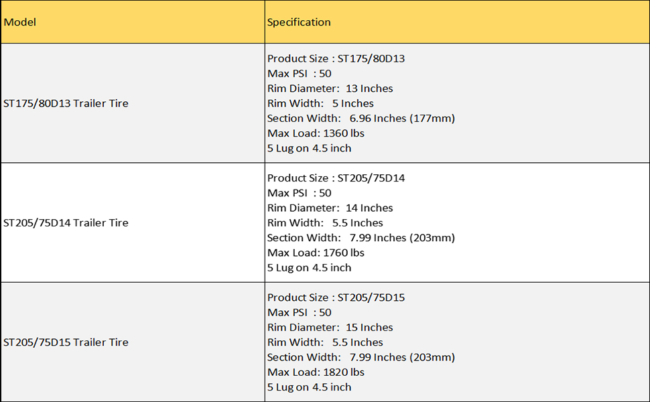Click the Rim Width: 5 Inches line
650x402 pixels.
click(x=320, y=103)
